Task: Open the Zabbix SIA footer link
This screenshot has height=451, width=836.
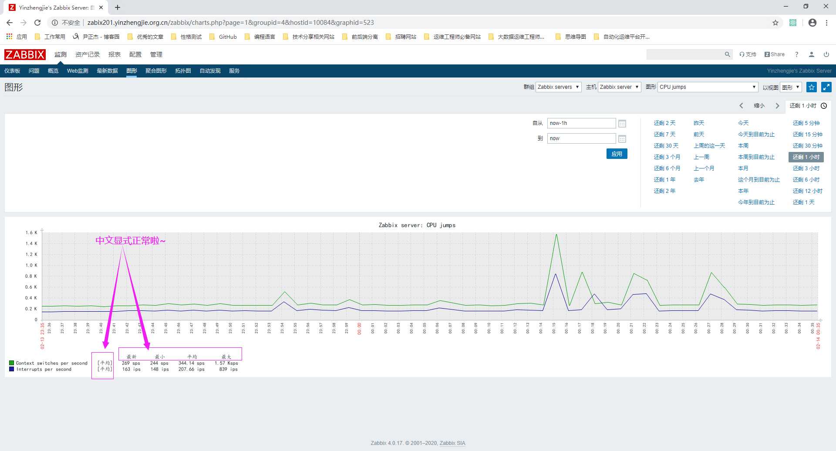Action: (x=452, y=443)
